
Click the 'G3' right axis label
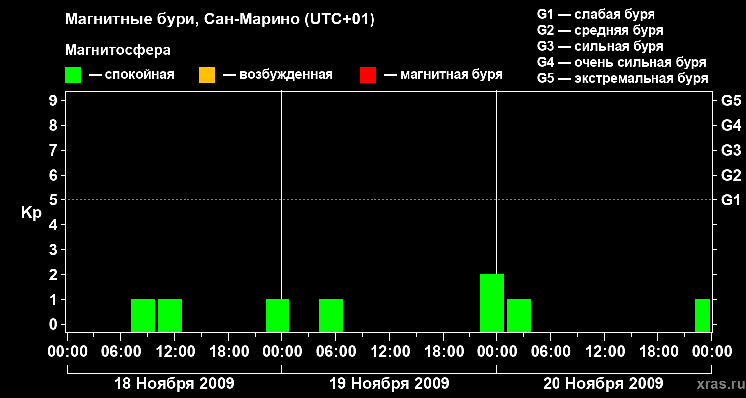click(x=731, y=150)
